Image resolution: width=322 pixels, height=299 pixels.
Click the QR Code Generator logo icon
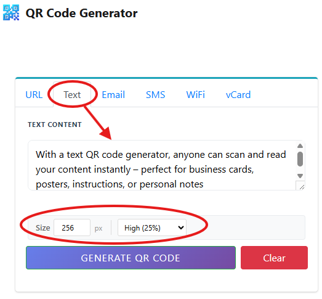pyautogui.click(x=11, y=13)
